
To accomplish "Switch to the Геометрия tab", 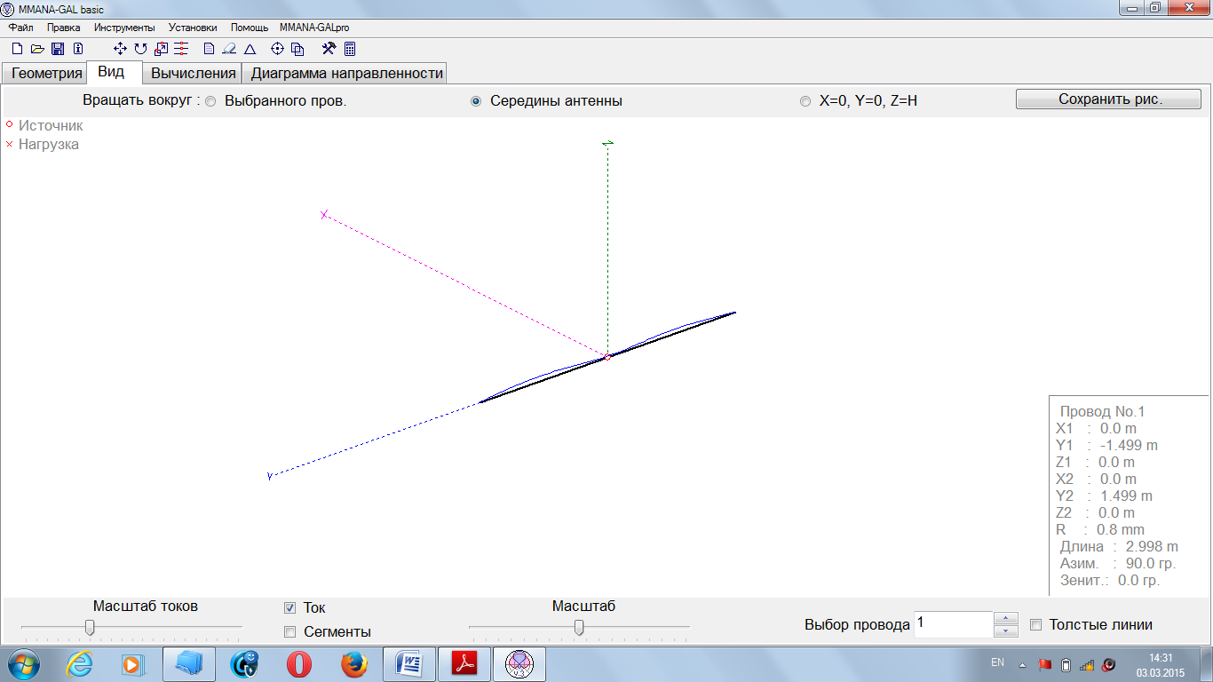I will pyautogui.click(x=46, y=74).
